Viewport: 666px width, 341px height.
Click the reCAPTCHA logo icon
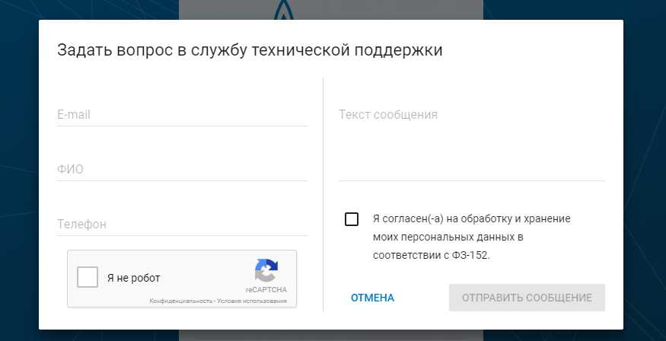point(266,270)
